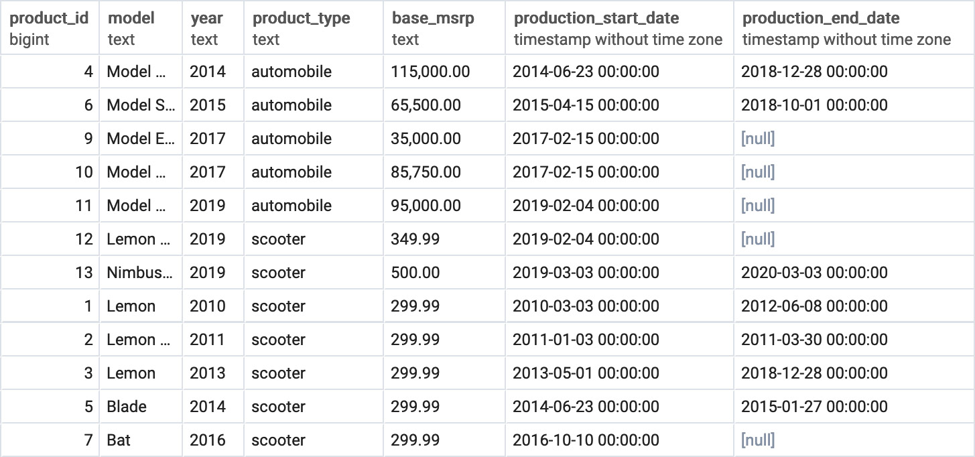Select the production_end_date column header
The image size is (975, 457).
854,27
